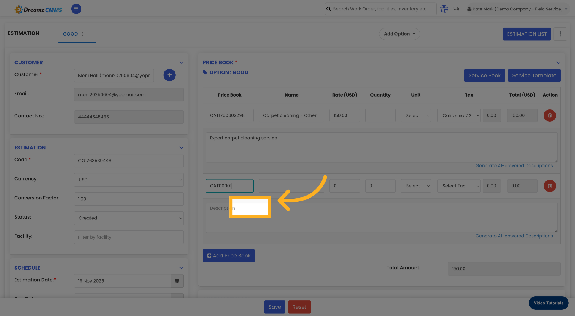Click the Customer name field
Viewport: 575px width, 316px height.
(114, 75)
